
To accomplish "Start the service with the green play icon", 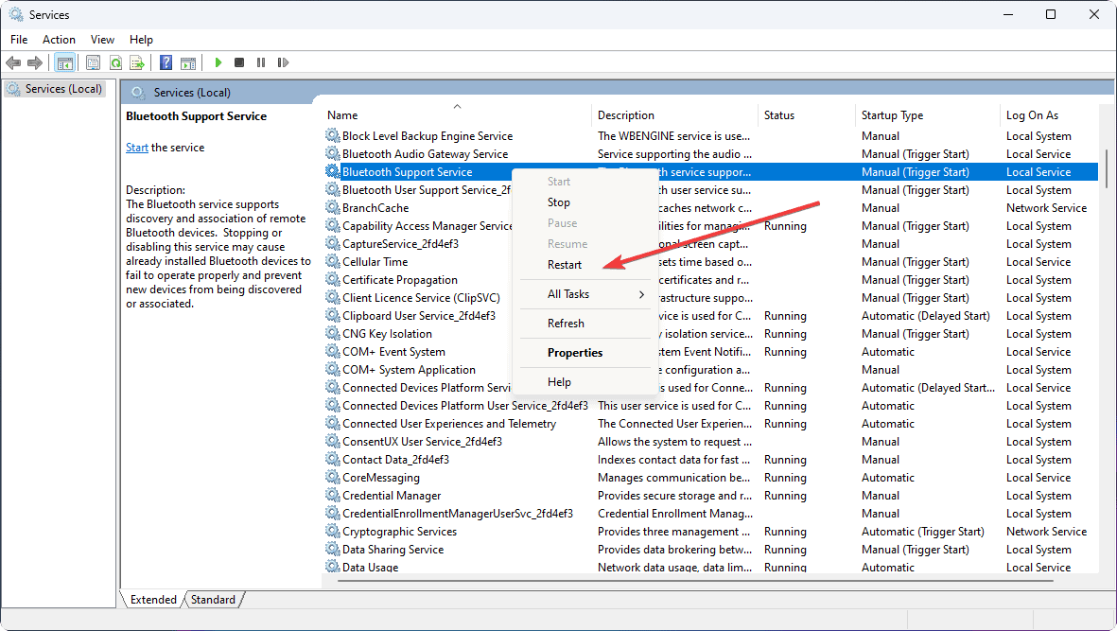I will point(218,62).
